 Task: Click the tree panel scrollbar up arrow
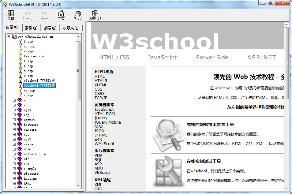(78, 37)
